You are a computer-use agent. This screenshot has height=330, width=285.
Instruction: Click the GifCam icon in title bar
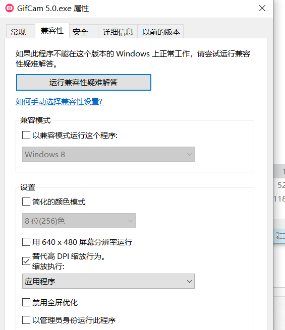click(x=10, y=9)
